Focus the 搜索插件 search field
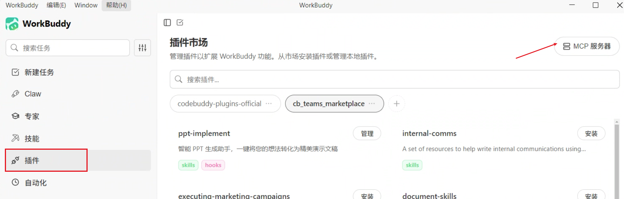Viewport: 624px width, 199px height. coord(395,79)
